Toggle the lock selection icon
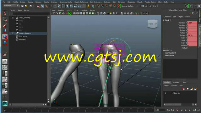Image resolution: width=201 pixels, height=113 pixels. tap(88, 6)
